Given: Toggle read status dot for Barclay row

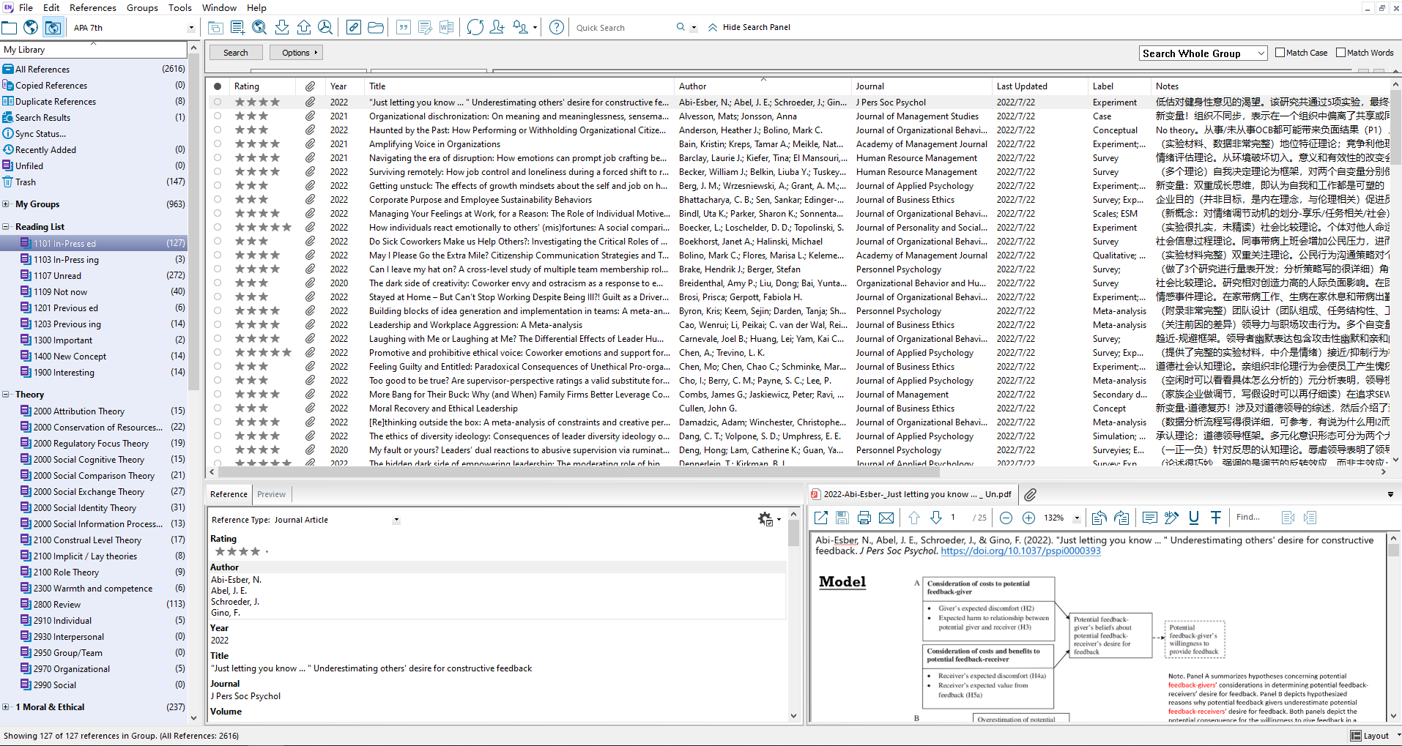Looking at the screenshot, I should 218,157.
